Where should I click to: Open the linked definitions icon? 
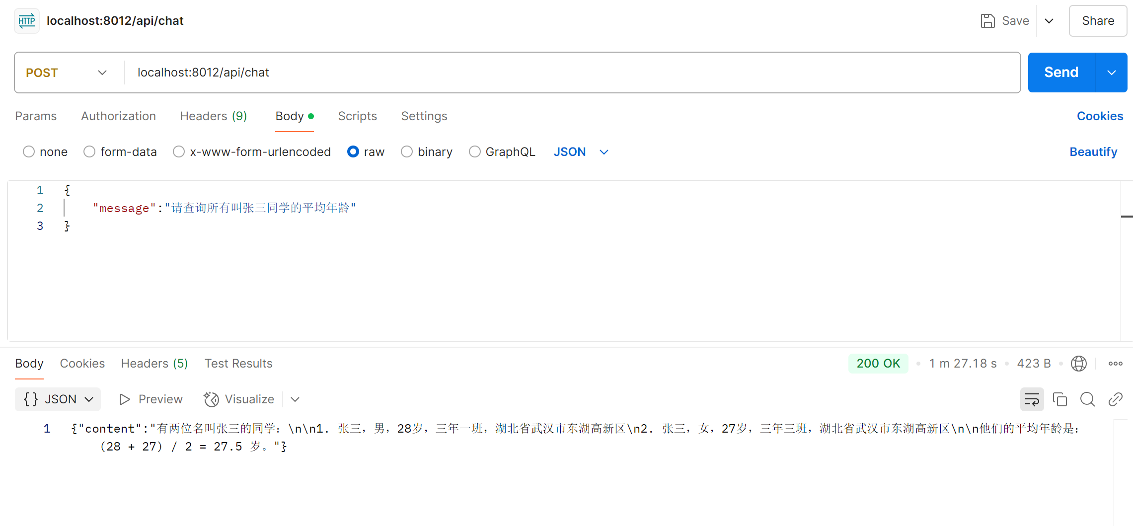1116,399
